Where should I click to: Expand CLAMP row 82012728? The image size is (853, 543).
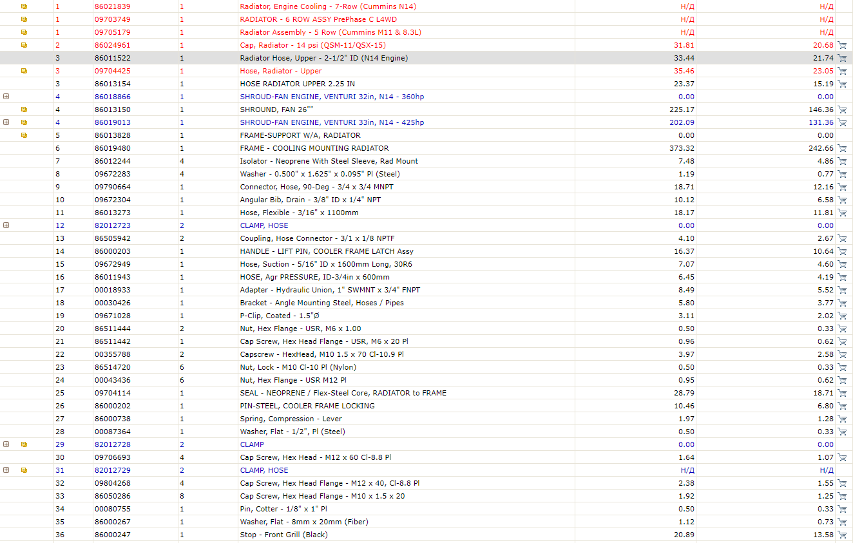(6, 444)
